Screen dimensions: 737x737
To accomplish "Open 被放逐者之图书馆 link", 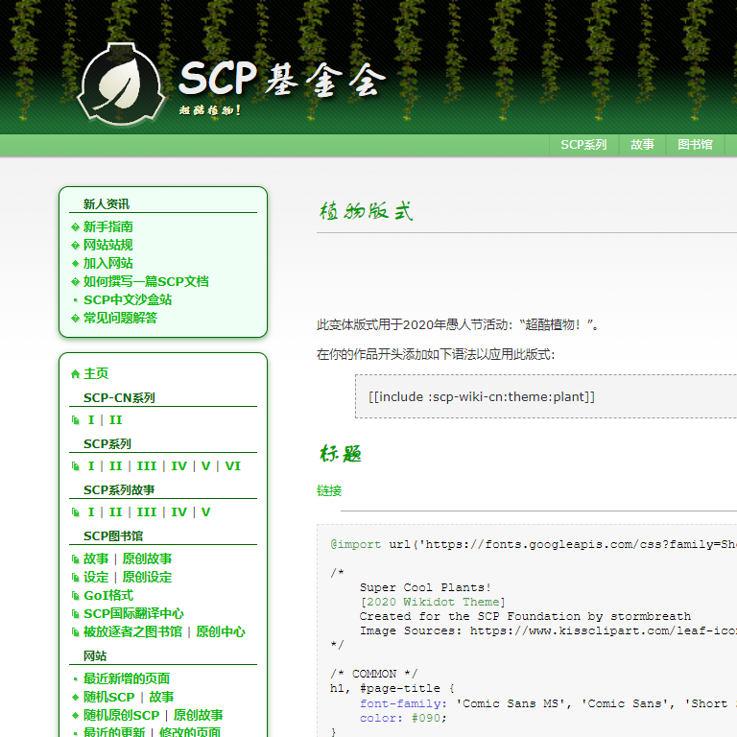I will pos(132,632).
